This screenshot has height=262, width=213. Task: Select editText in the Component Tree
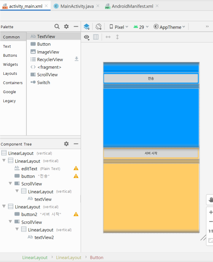click(x=40, y=168)
